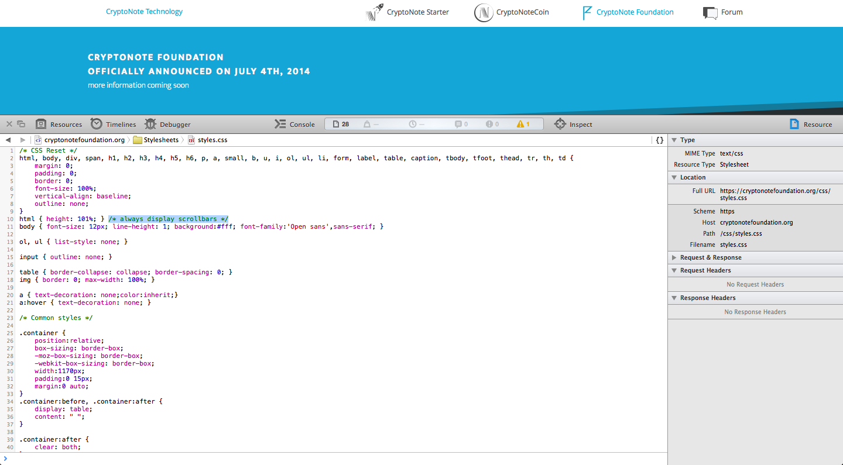Viewport: 843px width, 465px height.
Task: Click the Forum speech bubble icon
Action: tap(710, 13)
